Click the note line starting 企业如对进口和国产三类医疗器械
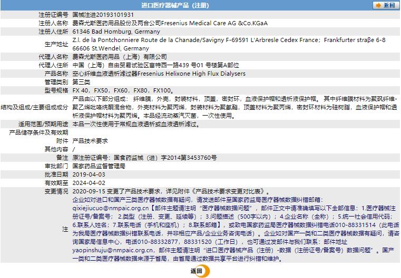The width and height of the screenshot is (401, 278). 198,200
